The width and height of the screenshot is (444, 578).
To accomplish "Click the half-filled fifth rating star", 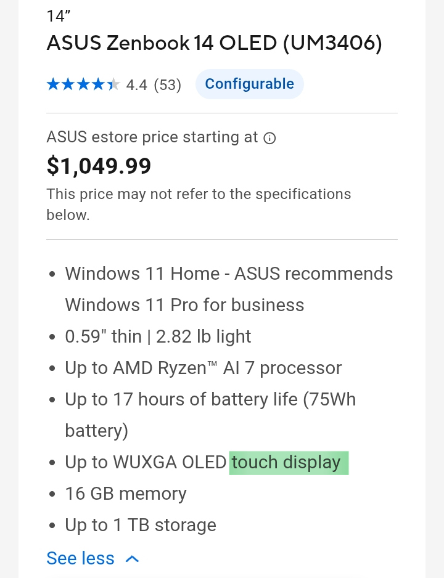I will (113, 84).
